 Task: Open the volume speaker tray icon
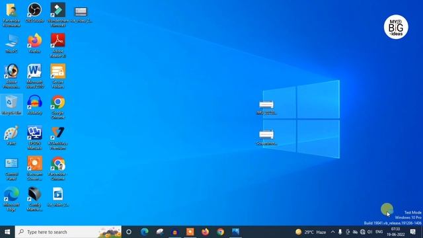tap(370, 232)
